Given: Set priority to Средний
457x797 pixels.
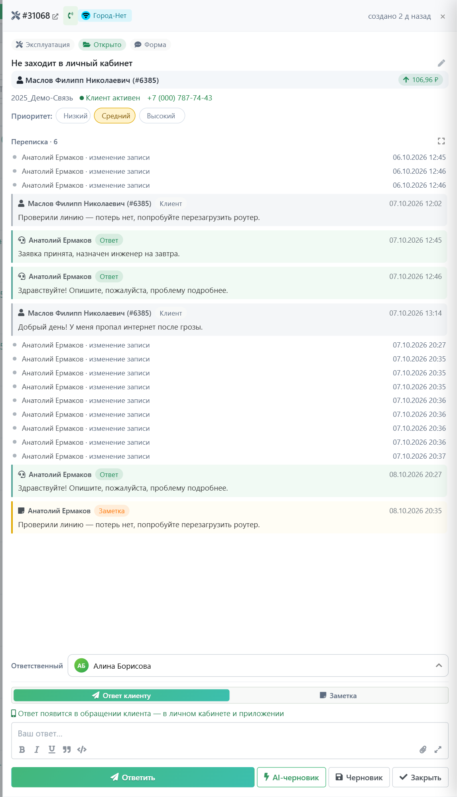Looking at the screenshot, I should (x=116, y=116).
